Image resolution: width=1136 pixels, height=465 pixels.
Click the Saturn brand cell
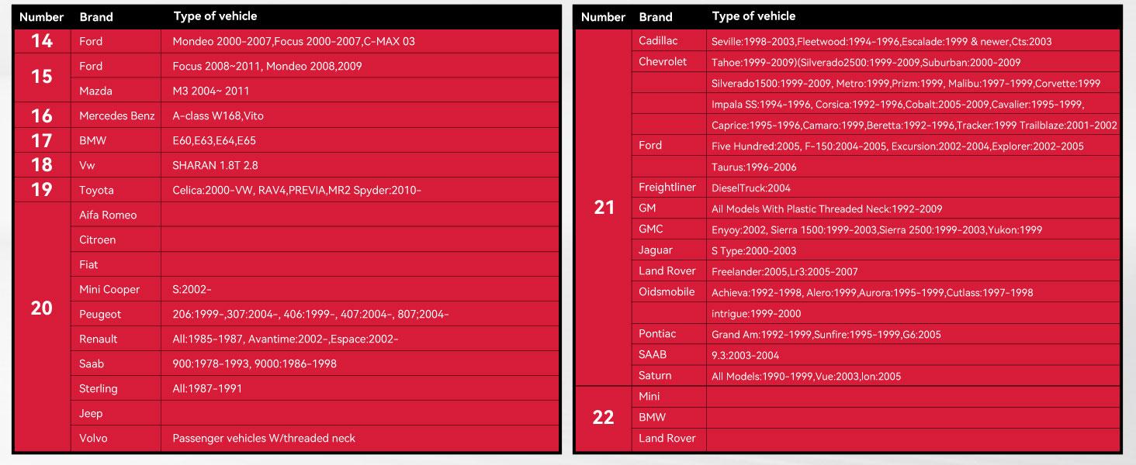point(655,376)
